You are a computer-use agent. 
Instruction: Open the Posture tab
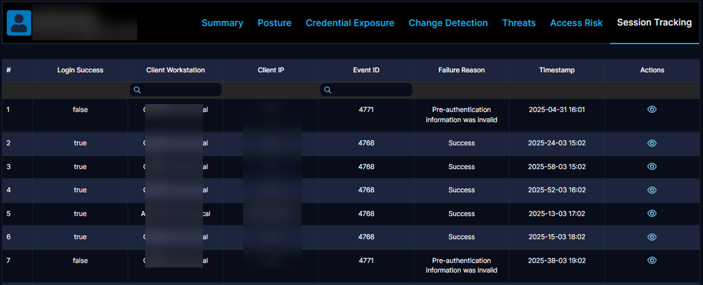point(274,23)
